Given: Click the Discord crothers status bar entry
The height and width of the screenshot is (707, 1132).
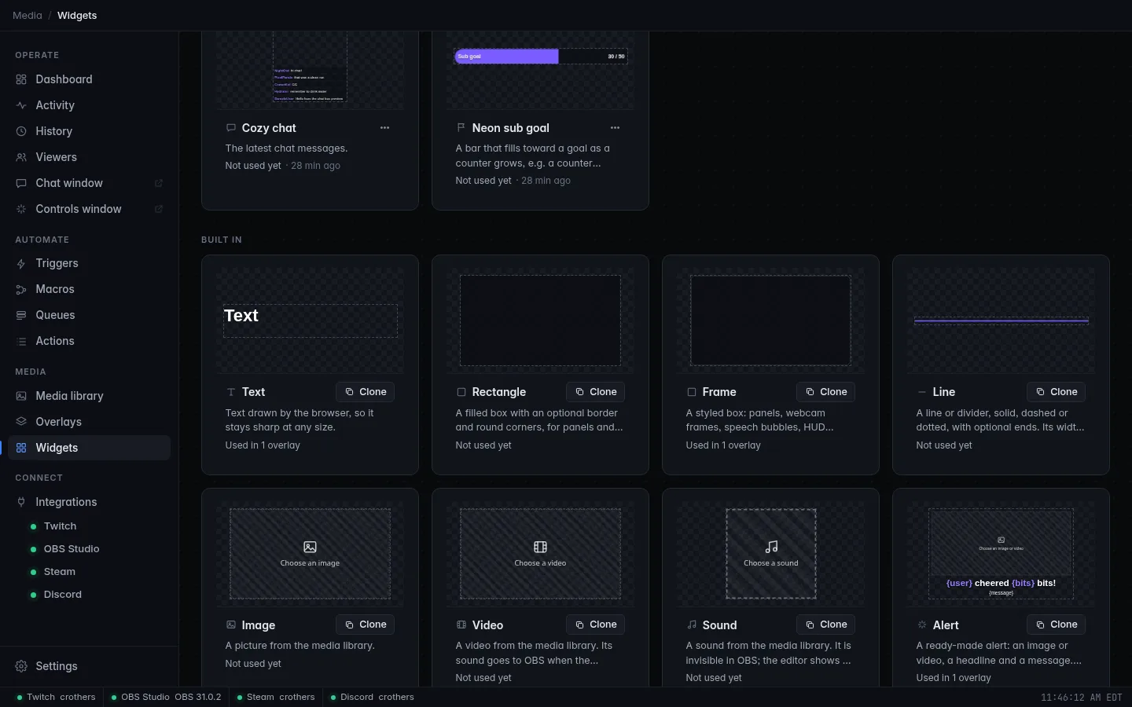Looking at the screenshot, I should pos(372,697).
